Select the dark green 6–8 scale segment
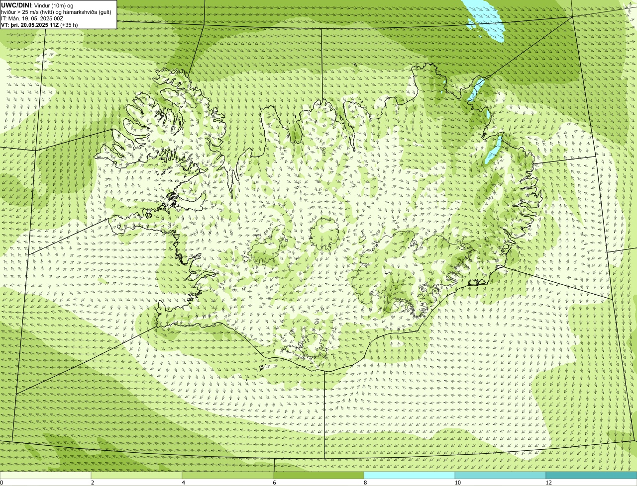This screenshot has width=637, height=486. [318, 475]
